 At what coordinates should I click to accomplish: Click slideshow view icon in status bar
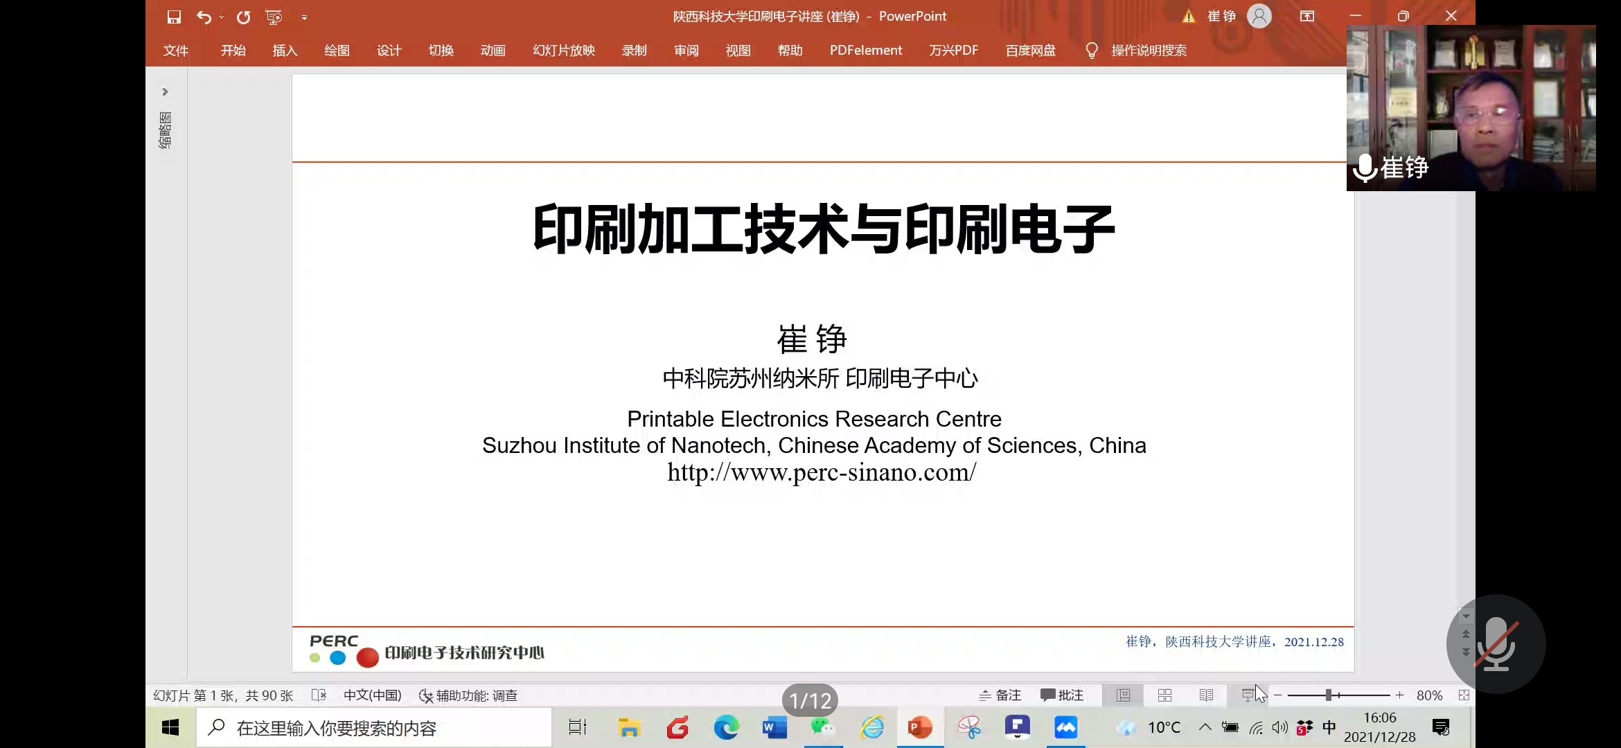point(1248,695)
